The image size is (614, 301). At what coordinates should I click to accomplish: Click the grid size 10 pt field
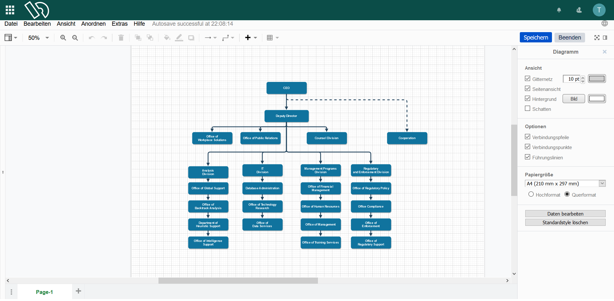click(x=572, y=79)
